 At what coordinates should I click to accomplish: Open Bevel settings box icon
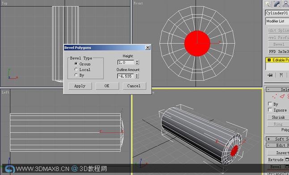click(x=287, y=167)
